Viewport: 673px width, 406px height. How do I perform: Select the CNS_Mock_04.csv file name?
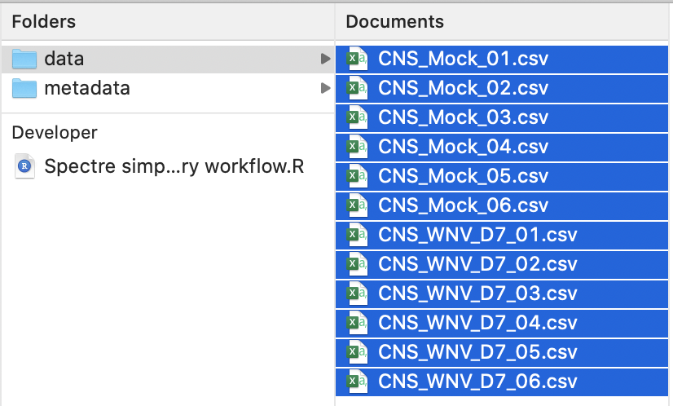coord(463,147)
